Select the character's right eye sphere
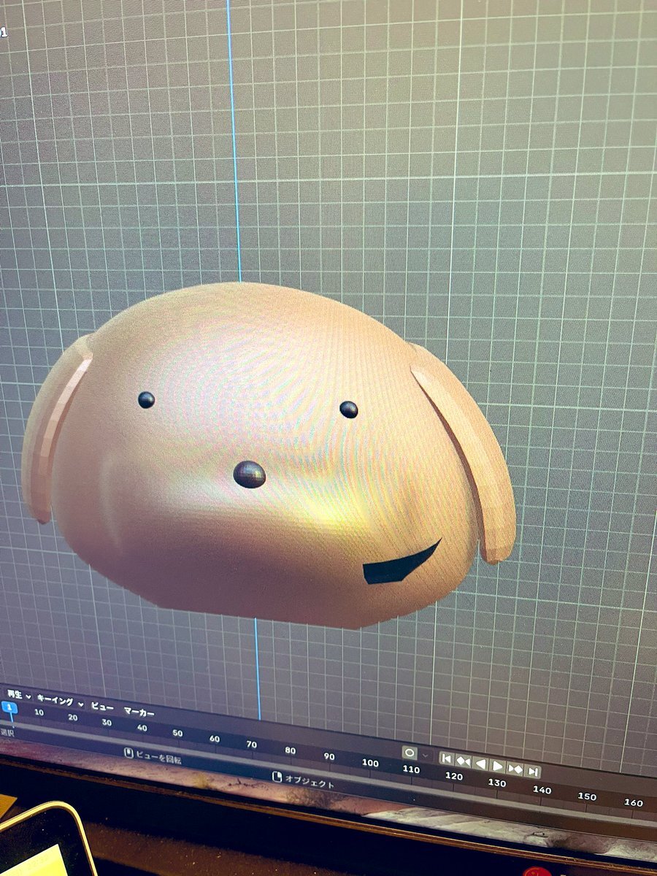This screenshot has height=876, width=657. [349, 410]
